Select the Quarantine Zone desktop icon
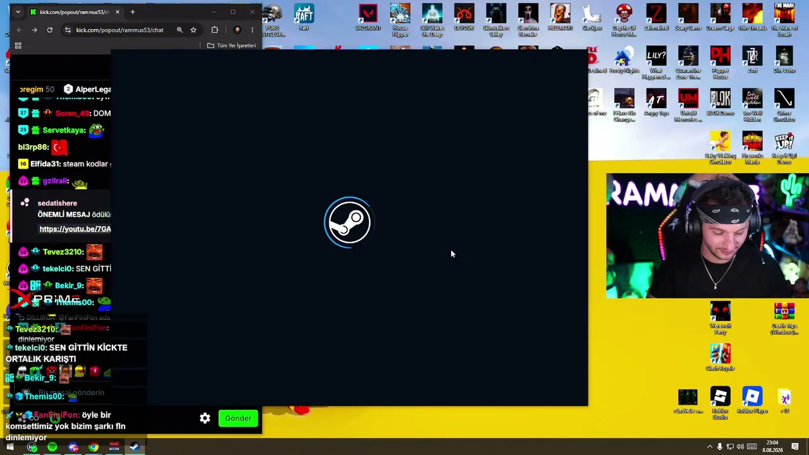The image size is (809, 455). (x=688, y=63)
